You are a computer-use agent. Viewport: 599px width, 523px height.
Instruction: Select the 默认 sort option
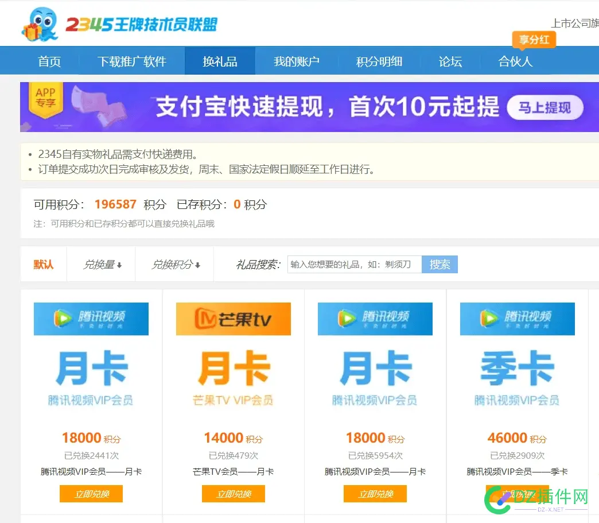[x=44, y=264]
